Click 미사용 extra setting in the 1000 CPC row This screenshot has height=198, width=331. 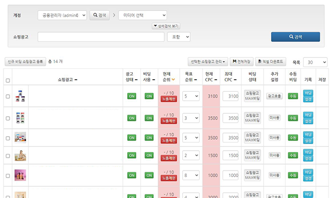(x=275, y=175)
